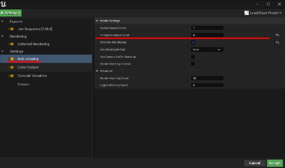The height and width of the screenshot is (168, 285).
Task: Click the Unreal Engine logo icon
Action: [4, 4]
